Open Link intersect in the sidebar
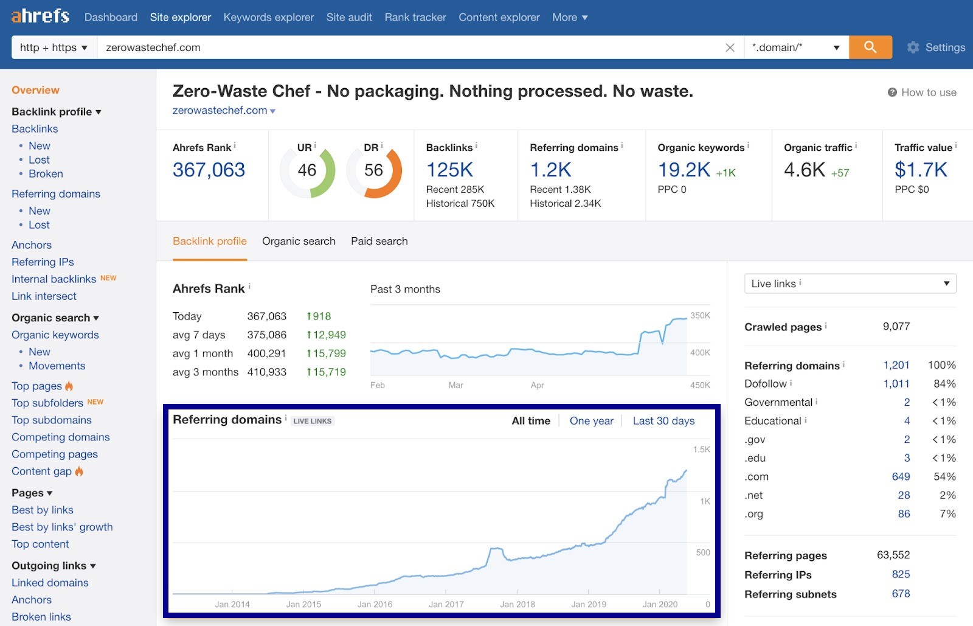This screenshot has height=626, width=973. [44, 296]
